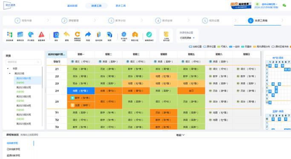Select the 超课时教学班 tab at the bottom

(13, 156)
